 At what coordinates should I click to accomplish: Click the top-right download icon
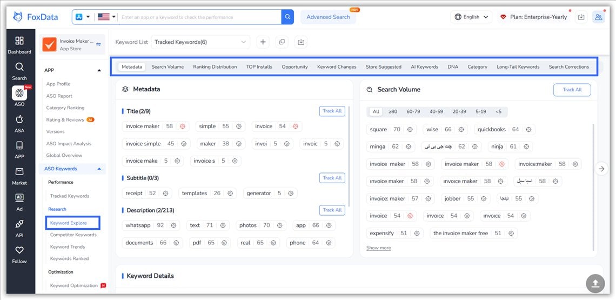(581, 17)
